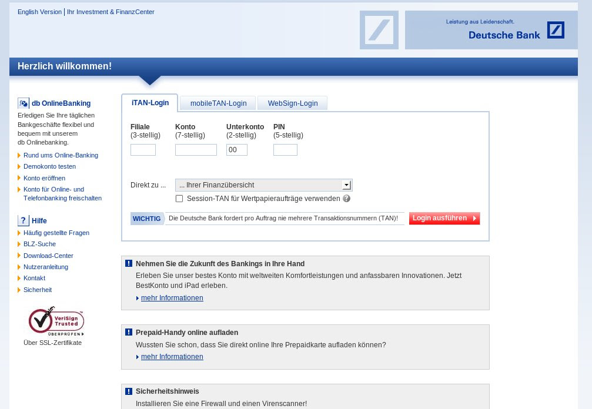Open Download-Center link
The width and height of the screenshot is (592, 409).
tap(48, 256)
